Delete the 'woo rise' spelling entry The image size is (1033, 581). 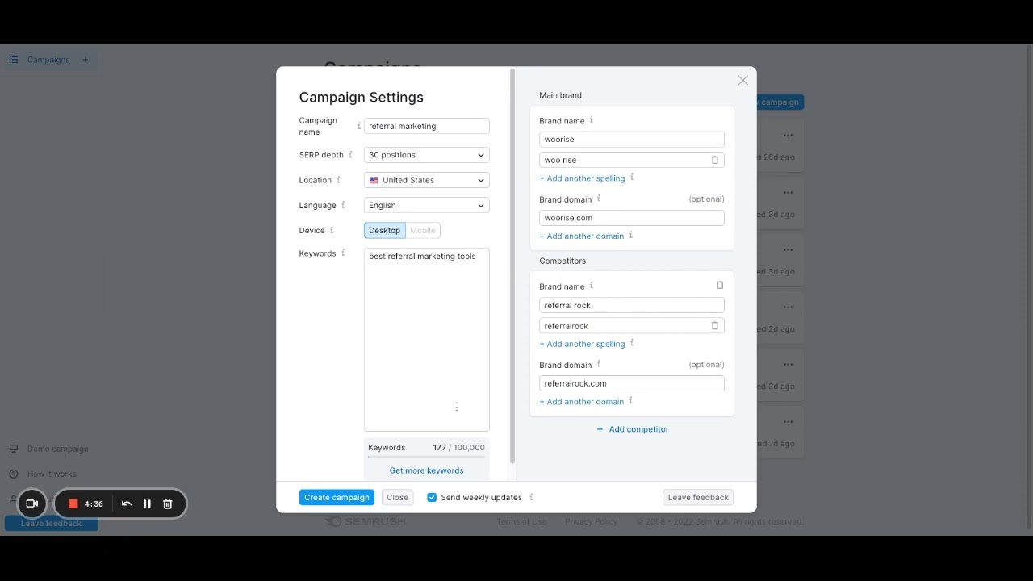[714, 160]
